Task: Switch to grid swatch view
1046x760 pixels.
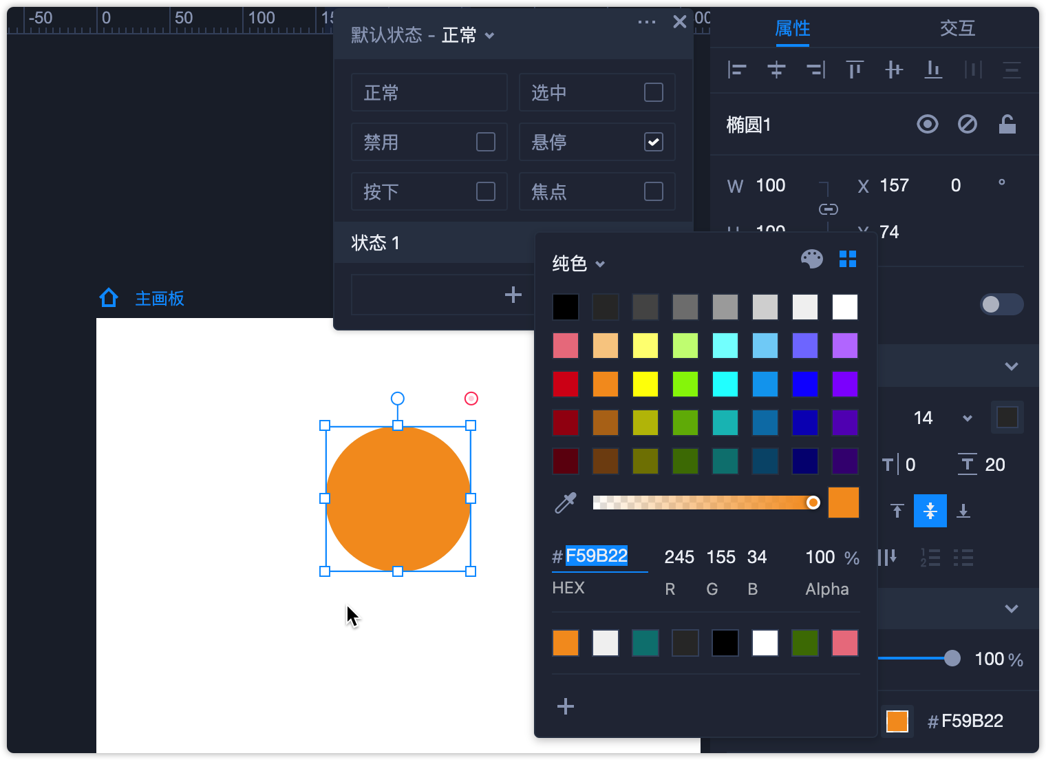Action: tap(848, 259)
